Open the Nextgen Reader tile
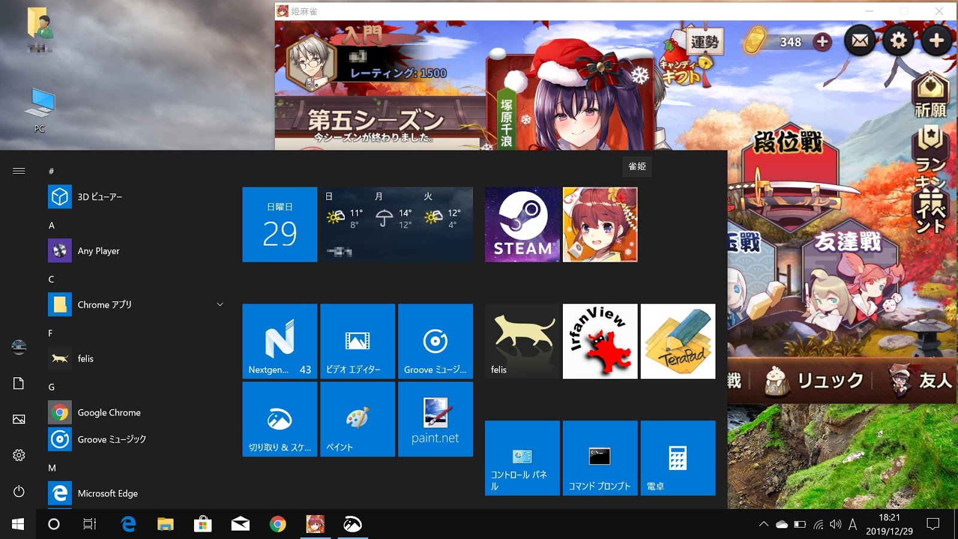This screenshot has height=539, width=958. pos(280,341)
